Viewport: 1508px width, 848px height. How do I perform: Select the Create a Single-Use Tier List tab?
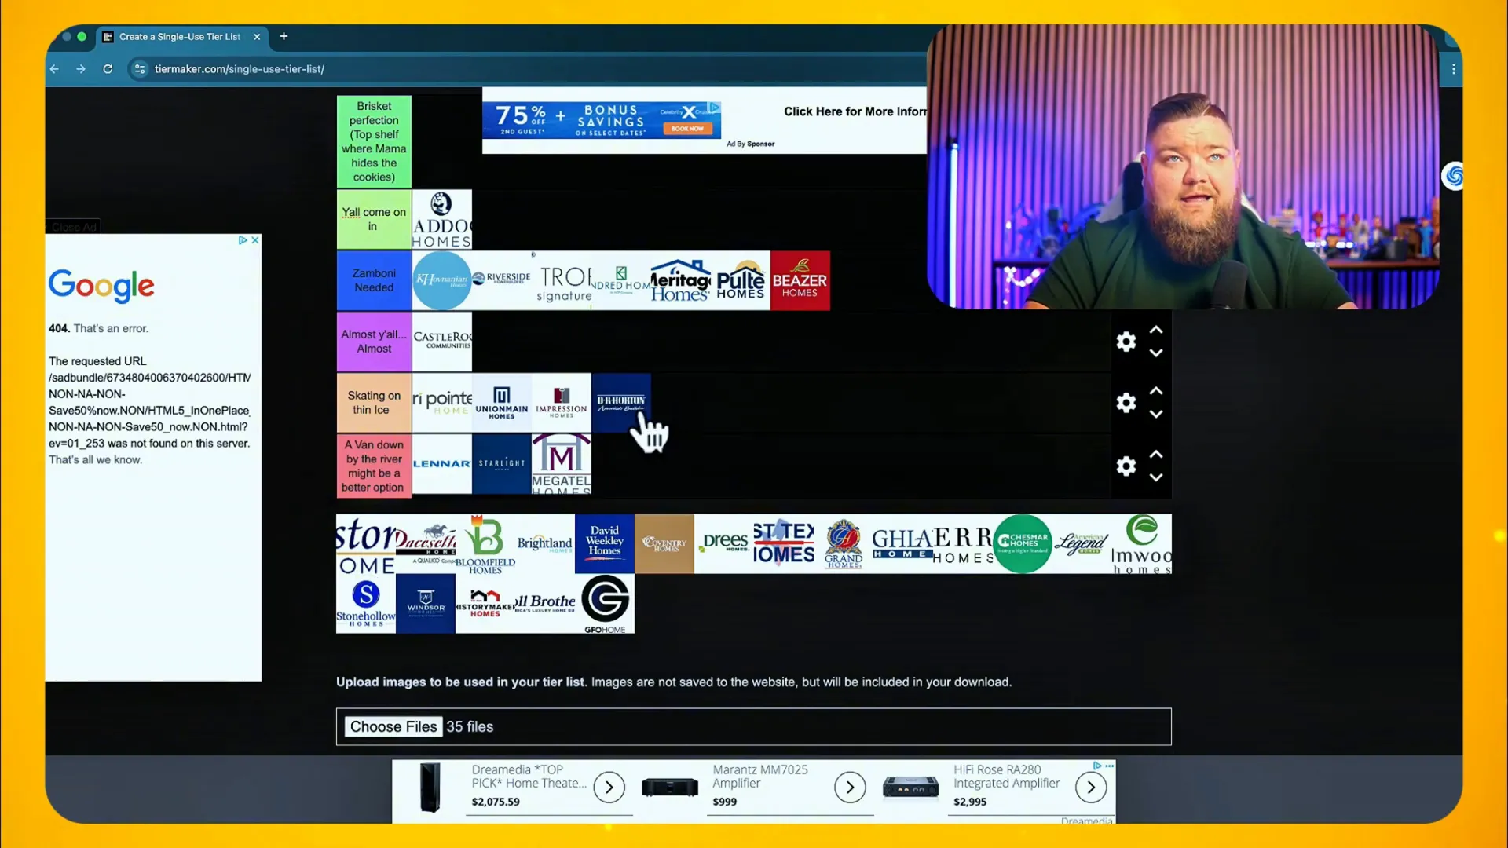pyautogui.click(x=180, y=37)
